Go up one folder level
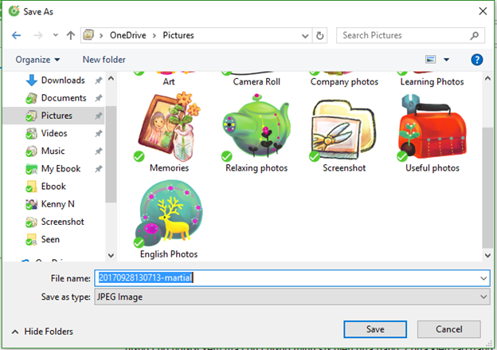 (x=71, y=35)
